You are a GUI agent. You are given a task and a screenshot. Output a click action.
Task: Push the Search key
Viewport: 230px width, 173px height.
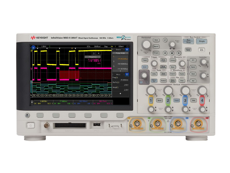coord(156,46)
